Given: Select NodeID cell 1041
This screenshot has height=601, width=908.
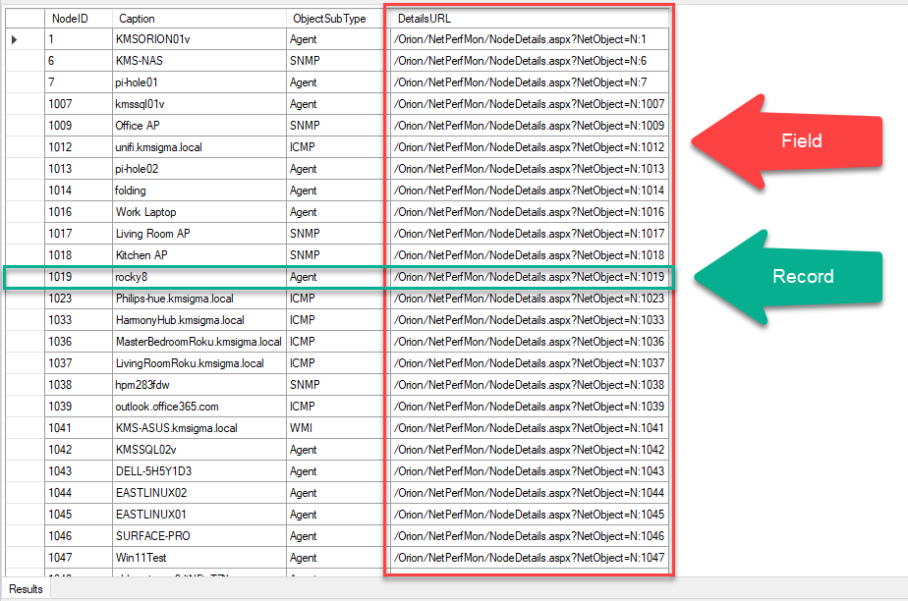Looking at the screenshot, I should coord(79,428).
